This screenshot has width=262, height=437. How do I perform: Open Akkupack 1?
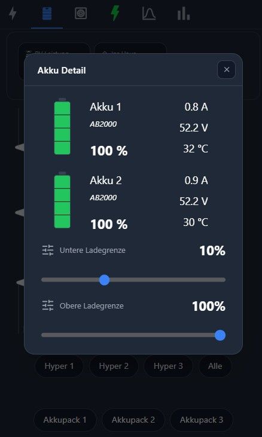[65, 420]
